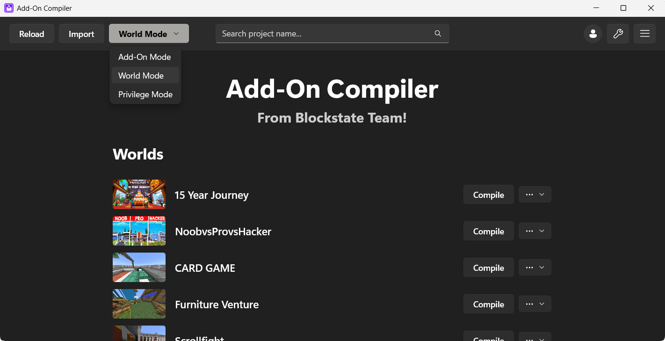665x341 pixels.
Task: Minimize the Add-On Compiler window
Action: pyautogui.click(x=596, y=8)
